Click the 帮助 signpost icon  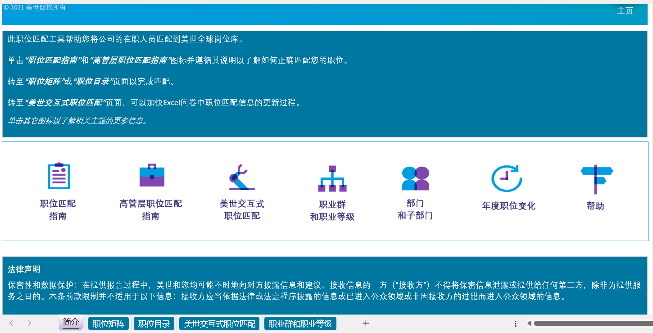596,179
